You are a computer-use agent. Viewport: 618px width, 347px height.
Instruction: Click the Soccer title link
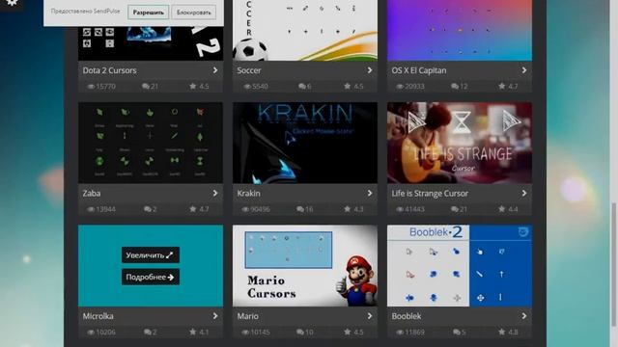click(249, 70)
